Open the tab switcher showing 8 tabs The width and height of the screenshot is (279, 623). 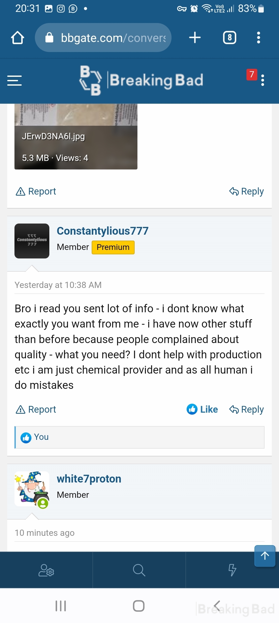tap(229, 38)
